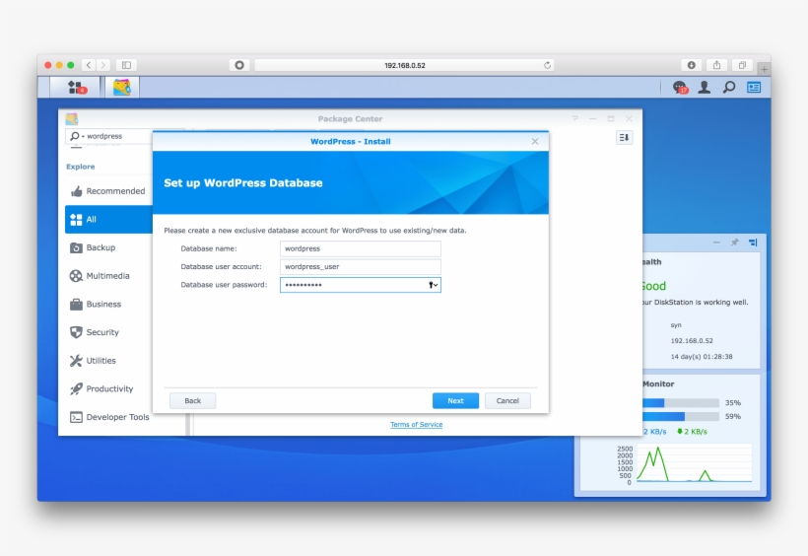Click the Safari address bar
Viewport: 808px width, 556px height.
pyautogui.click(x=405, y=65)
